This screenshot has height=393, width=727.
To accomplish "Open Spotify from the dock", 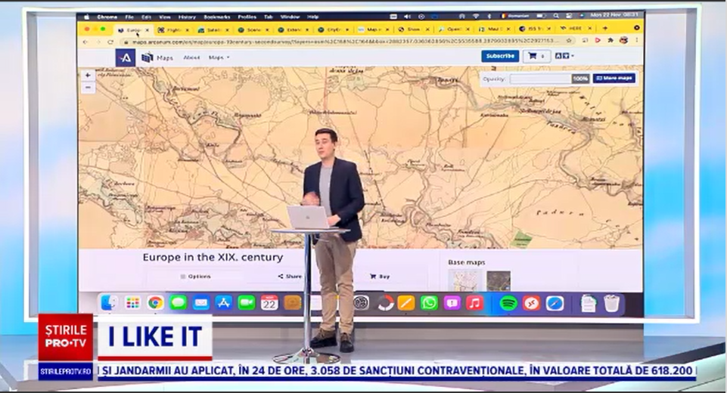I will coord(508,303).
